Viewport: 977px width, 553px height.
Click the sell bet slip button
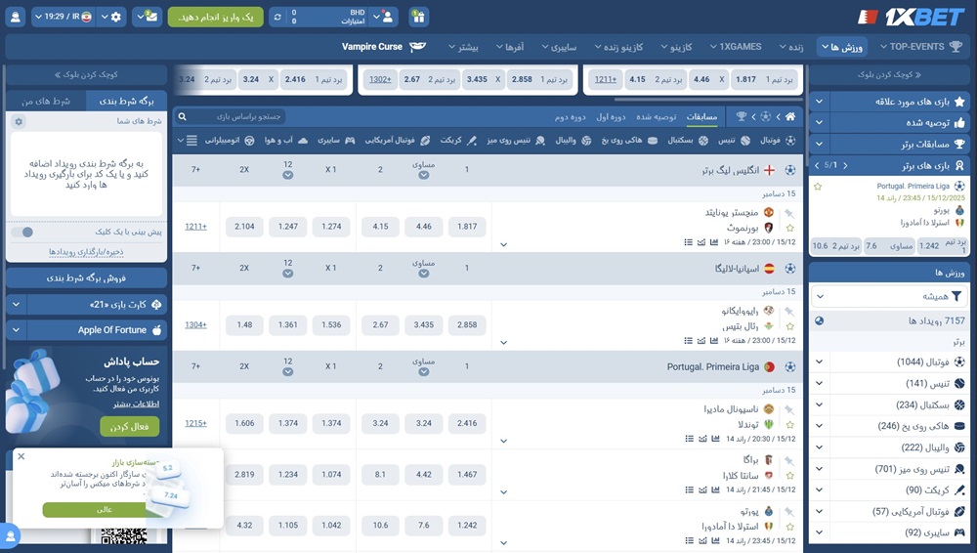[x=86, y=278]
